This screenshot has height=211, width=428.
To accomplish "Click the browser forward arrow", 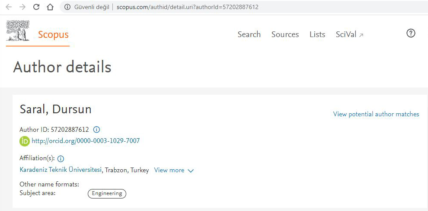I will coord(22,7).
